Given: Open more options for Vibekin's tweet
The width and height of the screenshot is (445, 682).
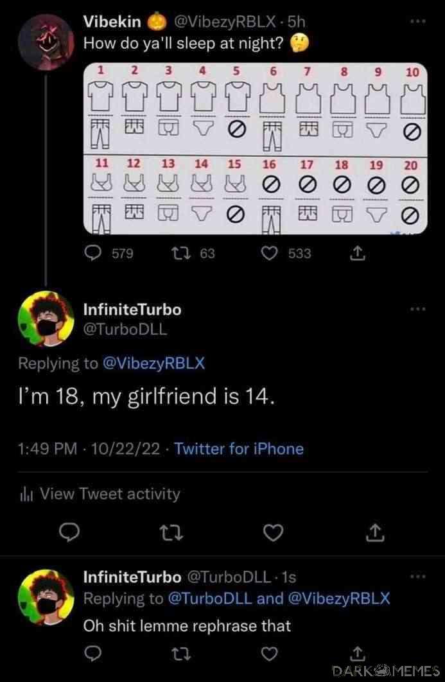Looking at the screenshot, I should click(x=417, y=21).
